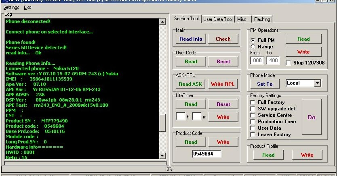337x176 pixels.
Task: Click the IMEI line in the log
Action: coord(39,79)
